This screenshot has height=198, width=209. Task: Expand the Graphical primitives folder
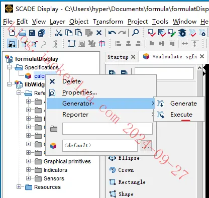tap(28, 161)
